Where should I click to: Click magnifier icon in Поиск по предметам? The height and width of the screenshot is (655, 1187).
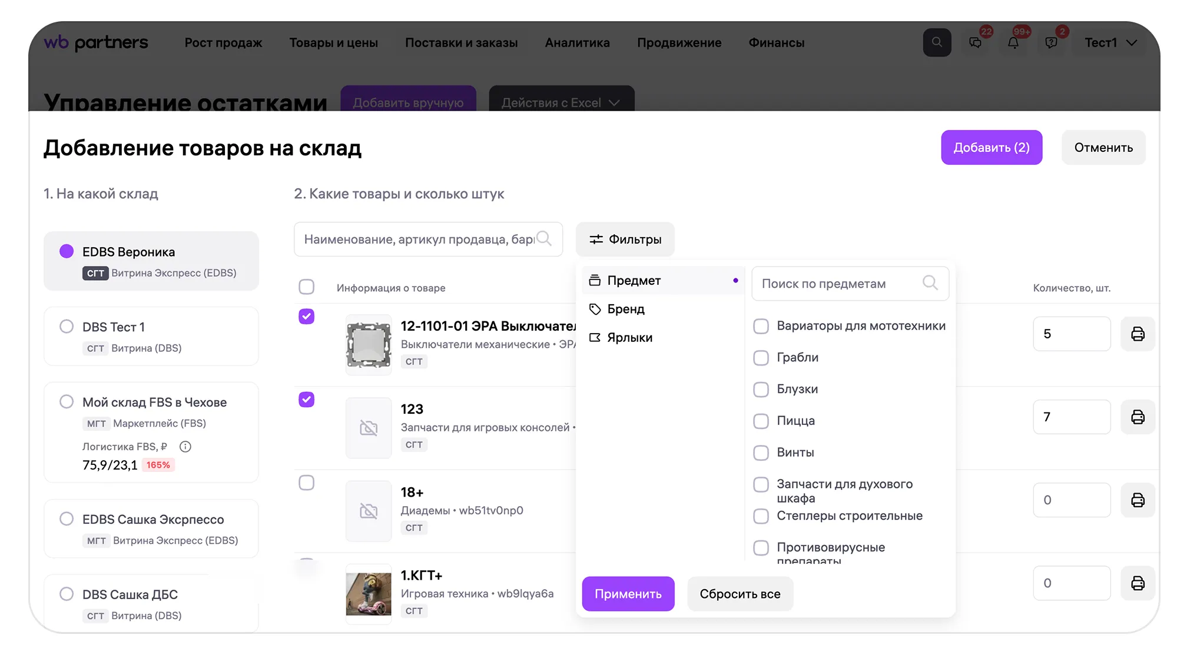coord(930,283)
